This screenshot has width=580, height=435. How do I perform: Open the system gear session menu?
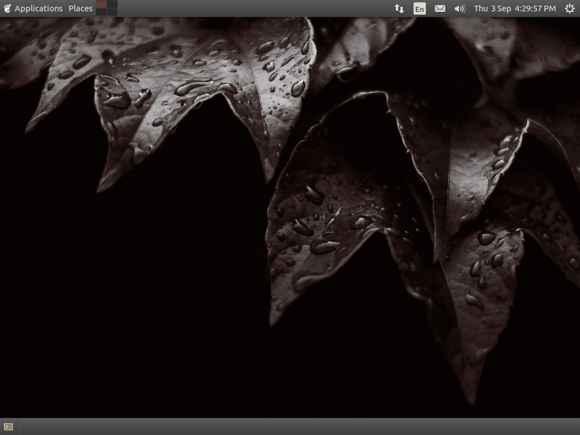570,8
